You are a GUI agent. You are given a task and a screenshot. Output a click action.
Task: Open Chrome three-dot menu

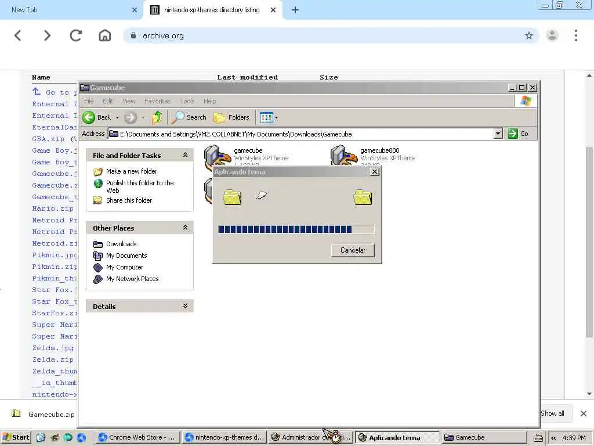(x=576, y=35)
